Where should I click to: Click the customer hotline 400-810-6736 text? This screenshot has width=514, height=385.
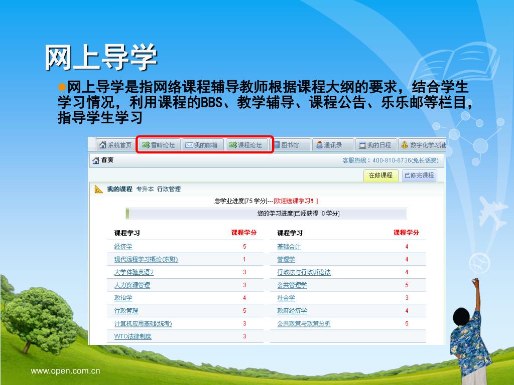(391, 160)
